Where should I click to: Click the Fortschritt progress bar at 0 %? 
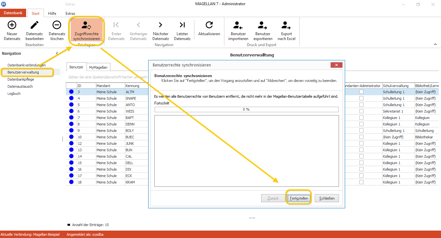tap(247, 110)
